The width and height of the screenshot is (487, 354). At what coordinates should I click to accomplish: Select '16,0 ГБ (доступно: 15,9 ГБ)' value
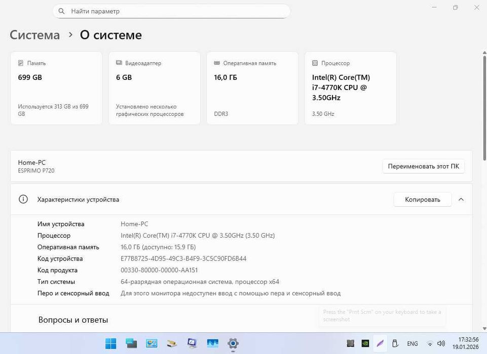[x=158, y=247]
